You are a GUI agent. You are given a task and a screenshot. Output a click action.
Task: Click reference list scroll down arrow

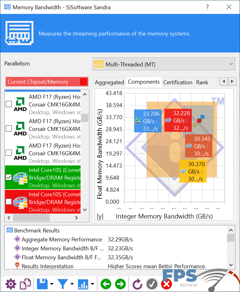85,210
